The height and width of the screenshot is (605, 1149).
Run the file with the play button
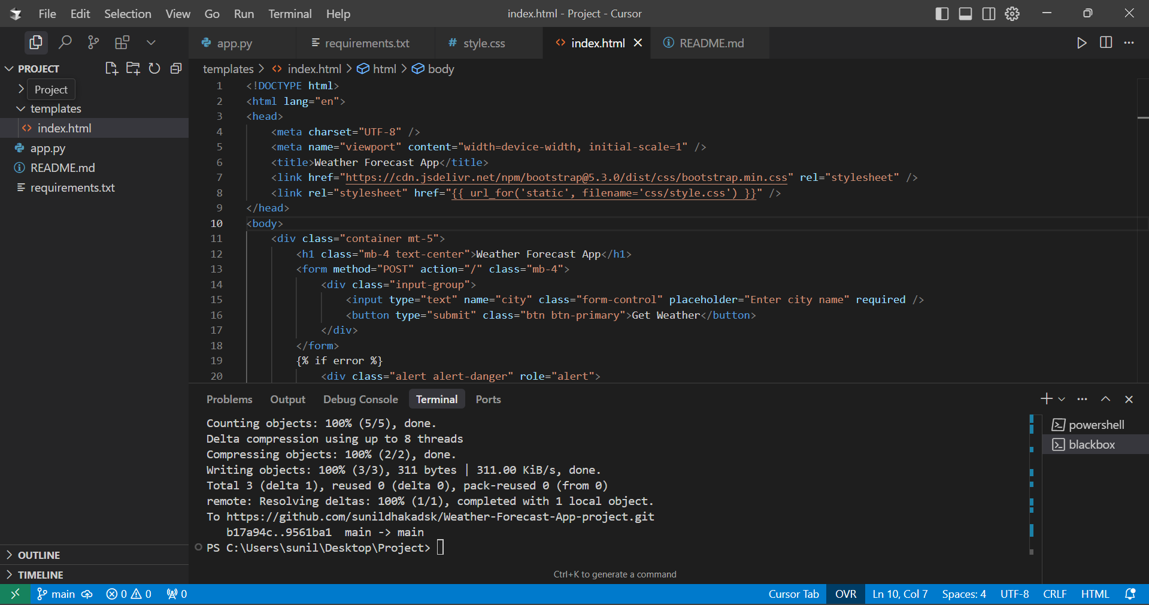coord(1081,43)
